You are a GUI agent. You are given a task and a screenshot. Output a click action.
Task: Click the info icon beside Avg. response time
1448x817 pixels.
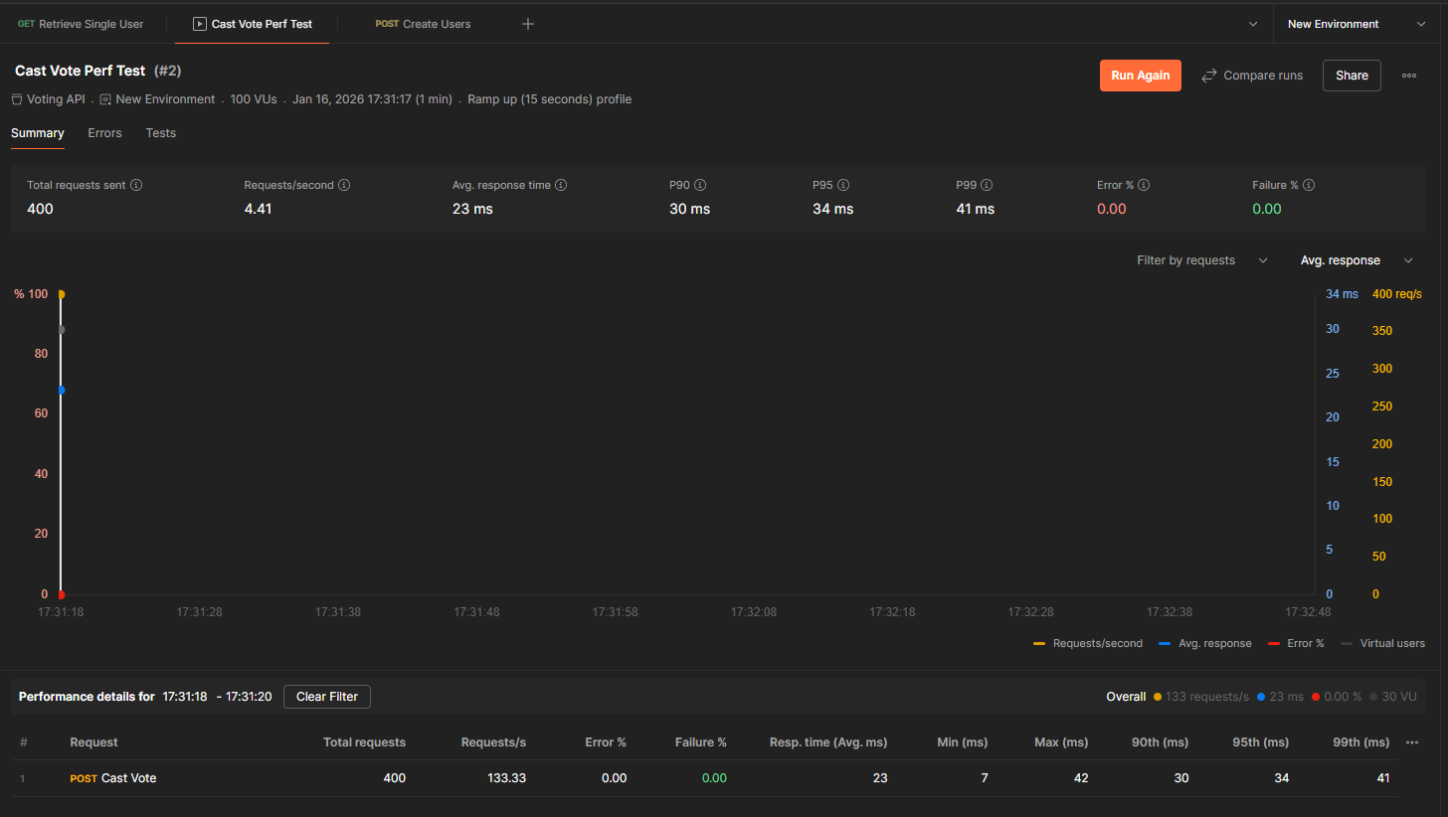(x=561, y=185)
